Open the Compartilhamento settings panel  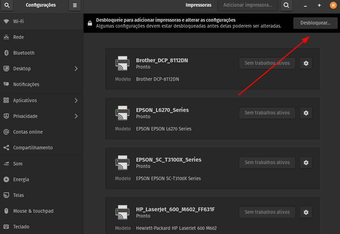(42, 148)
